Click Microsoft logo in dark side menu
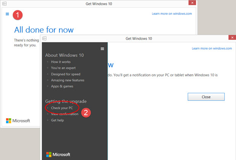 point(58,154)
